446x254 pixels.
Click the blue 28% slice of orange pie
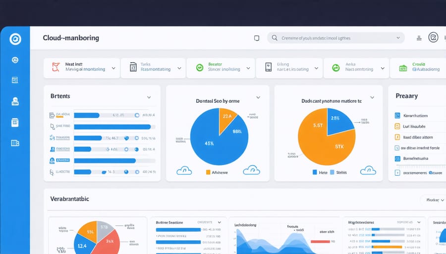(339, 122)
